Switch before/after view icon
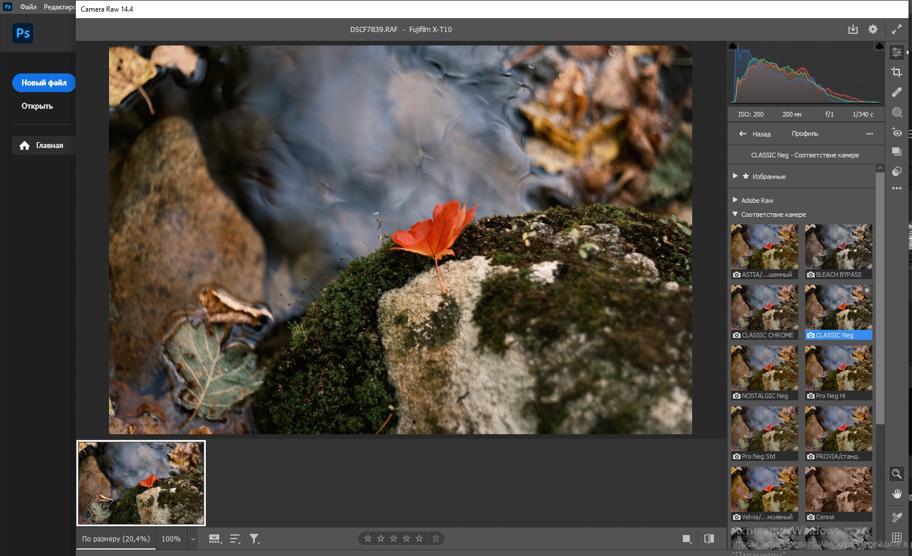912x556 pixels. click(709, 539)
